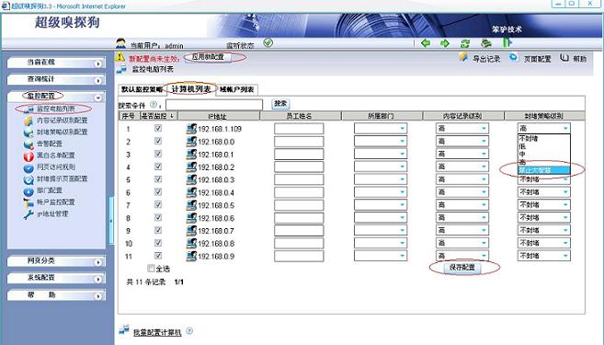Open 黑白名单配置 in the sidebar
Image resolution: width=604 pixels, height=345 pixels.
55,155
